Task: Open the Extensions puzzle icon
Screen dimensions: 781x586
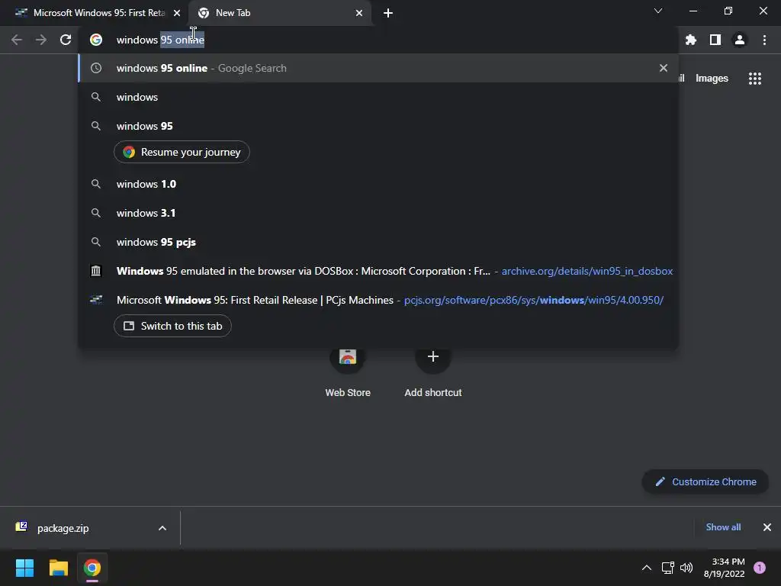Action: coord(691,40)
